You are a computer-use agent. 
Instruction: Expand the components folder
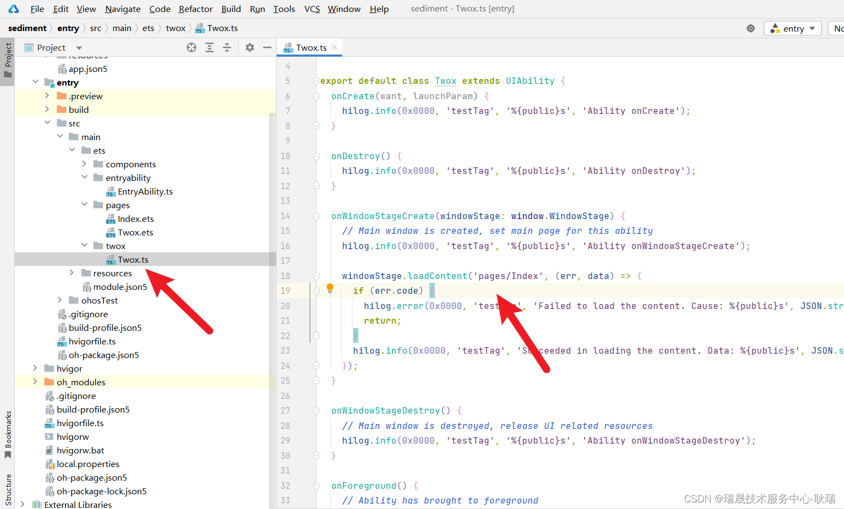click(85, 163)
